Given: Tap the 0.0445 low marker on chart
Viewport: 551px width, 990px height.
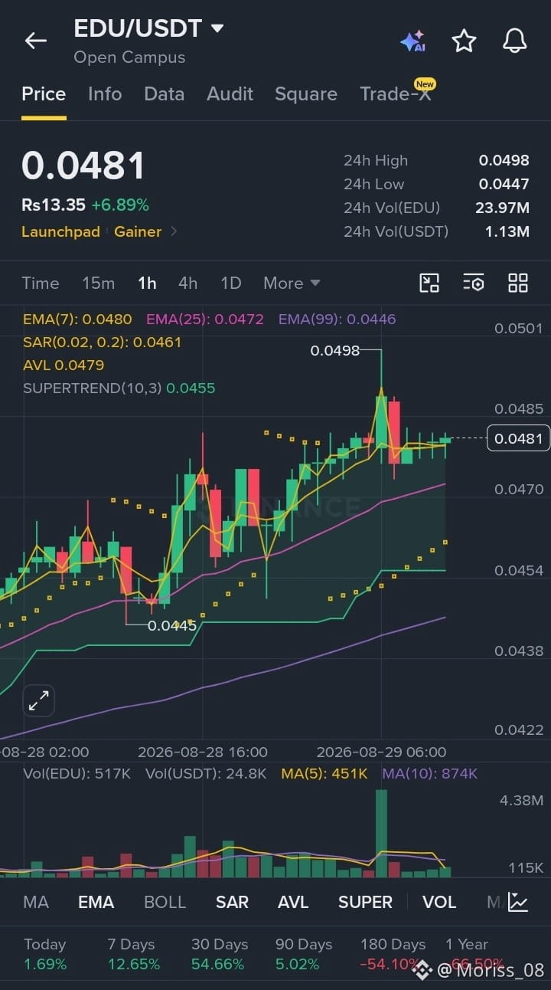Looking at the screenshot, I should (x=172, y=625).
